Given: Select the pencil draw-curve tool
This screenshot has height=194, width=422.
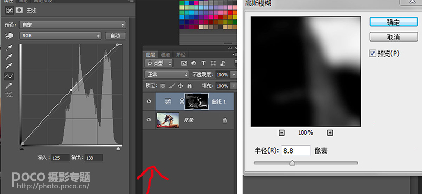Looking at the screenshot, I should coord(9,86).
